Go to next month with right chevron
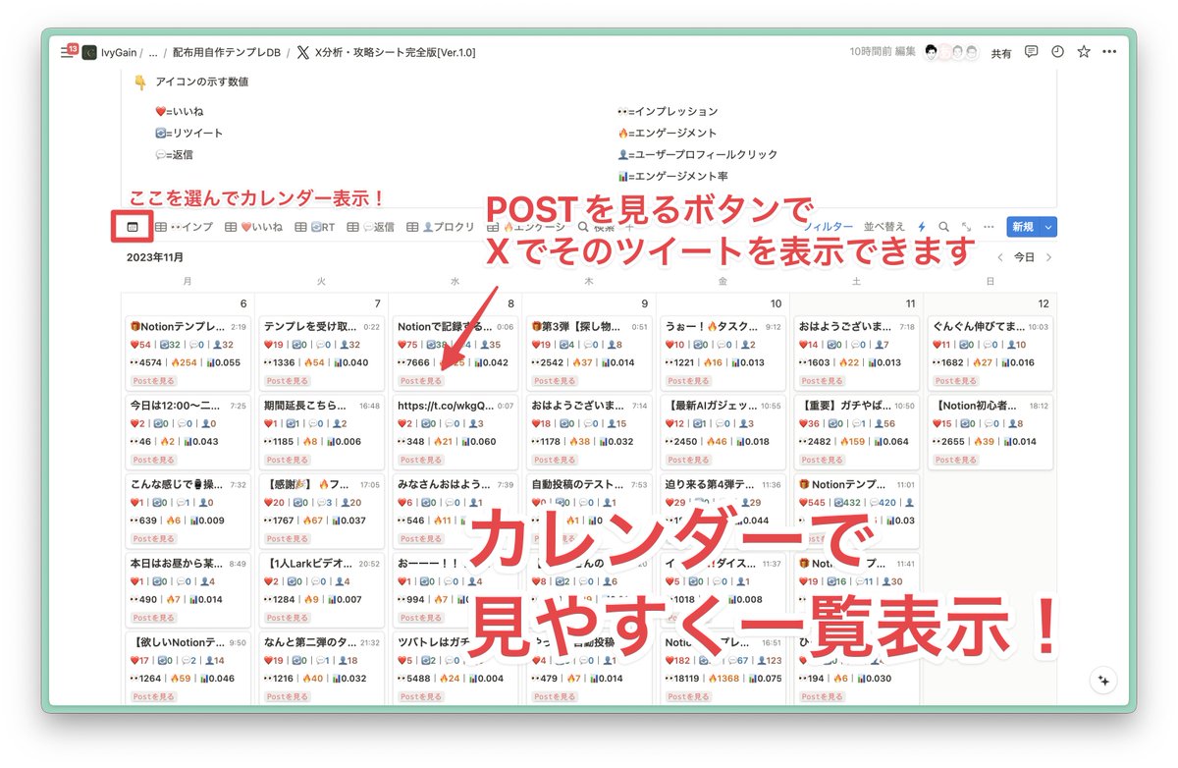Screen dimensions: 1178x768 [1048, 257]
